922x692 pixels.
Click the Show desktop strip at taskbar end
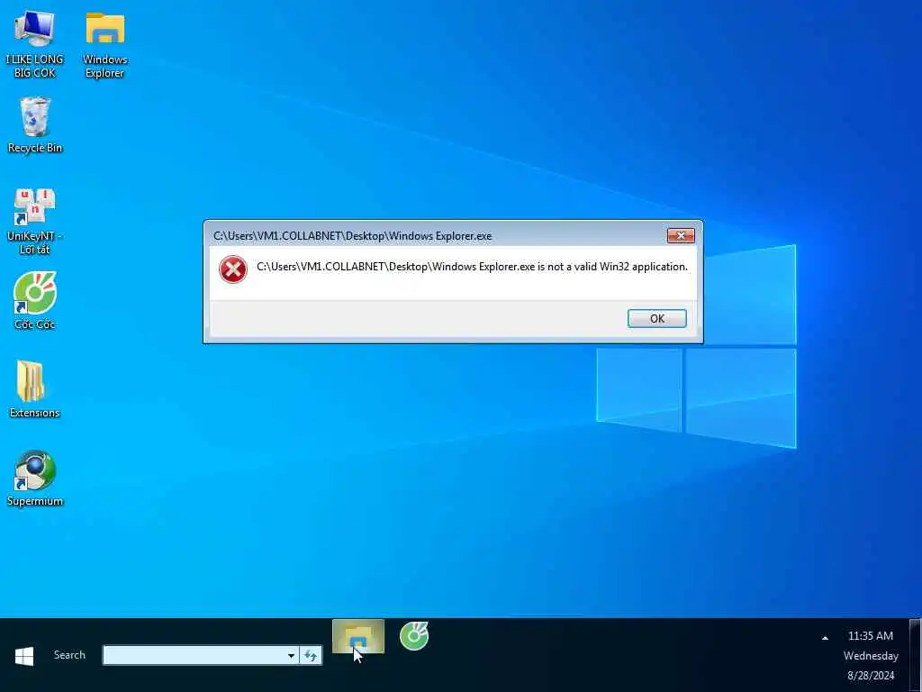pos(915,655)
